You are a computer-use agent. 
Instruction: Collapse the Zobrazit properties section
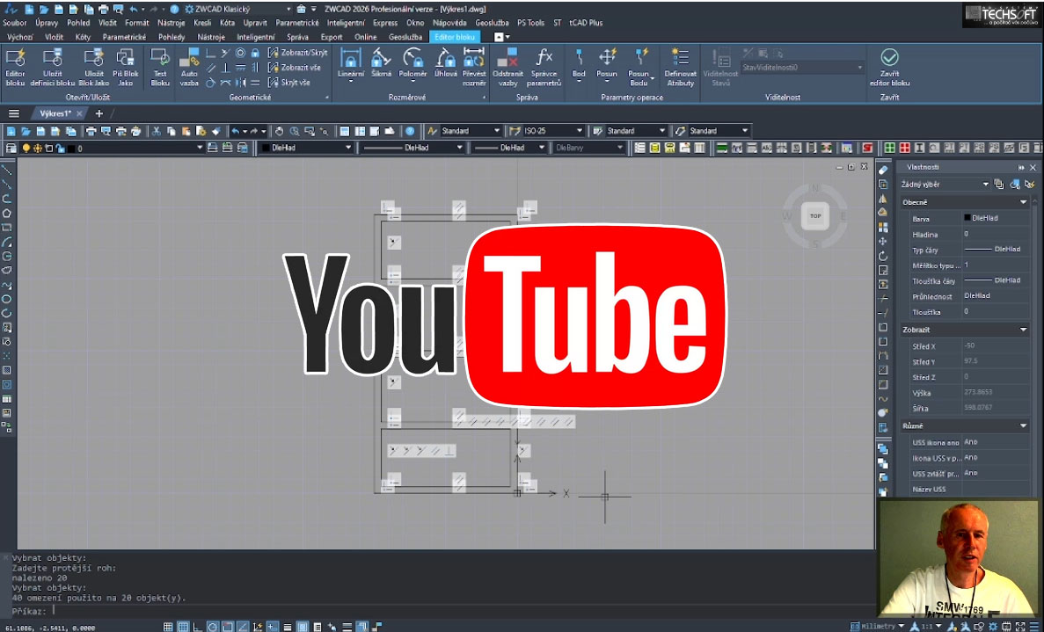point(1024,330)
